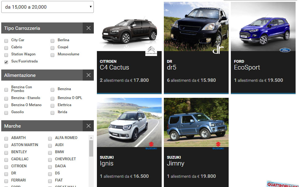Enable CADILLAC brand filter
The image size is (299, 187).
pos(6,160)
